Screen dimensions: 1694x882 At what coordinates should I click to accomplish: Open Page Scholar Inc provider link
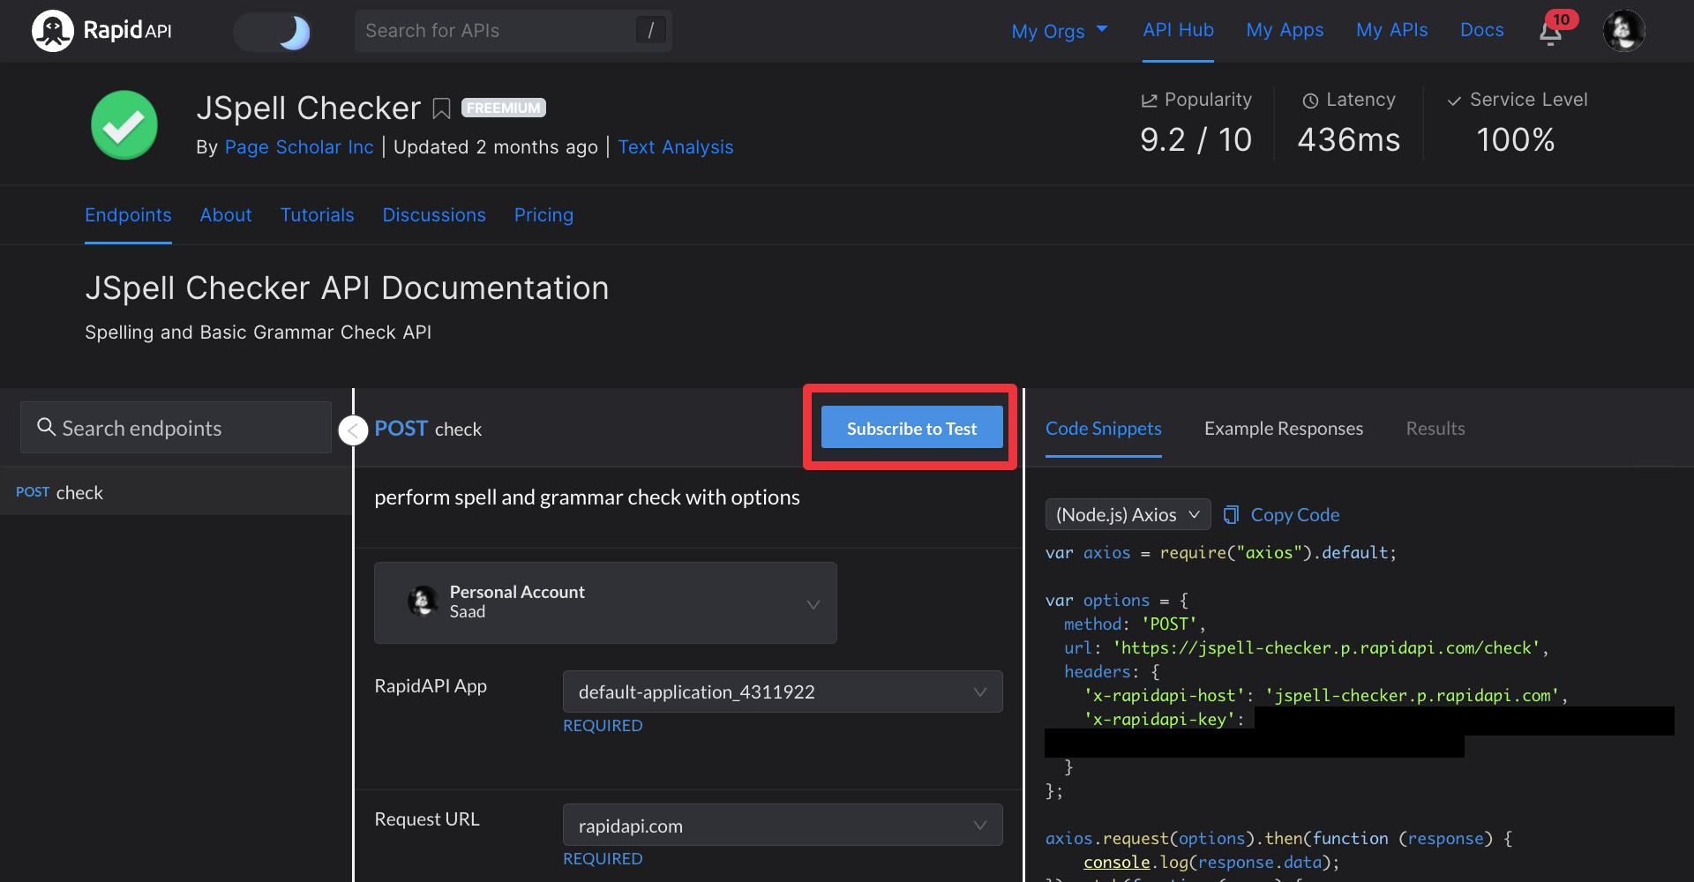[x=299, y=147]
